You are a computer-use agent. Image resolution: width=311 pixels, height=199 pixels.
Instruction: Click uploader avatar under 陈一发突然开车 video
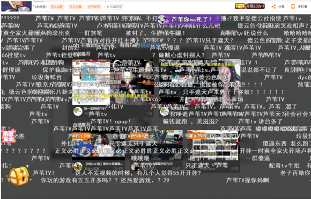[x=78, y=112]
